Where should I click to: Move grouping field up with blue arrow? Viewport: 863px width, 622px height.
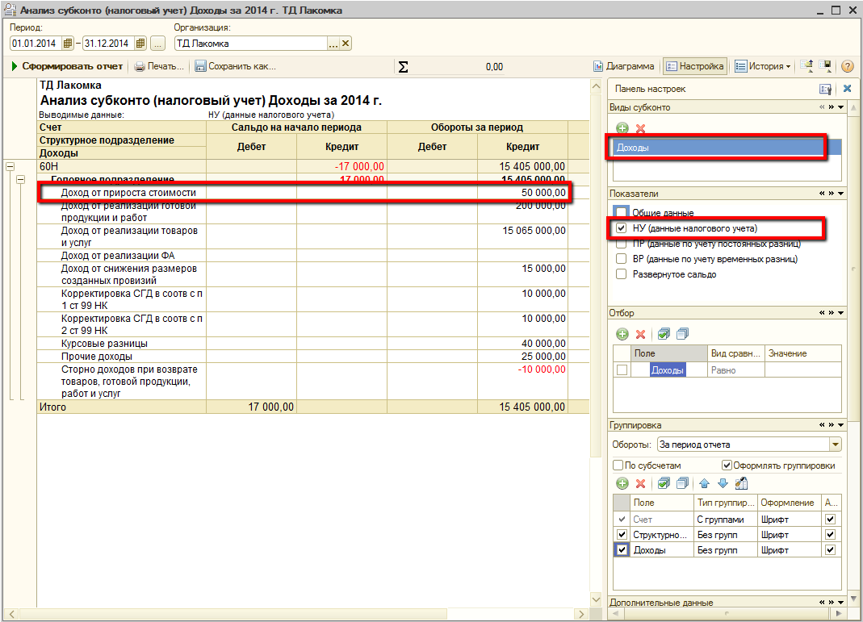pos(704,483)
